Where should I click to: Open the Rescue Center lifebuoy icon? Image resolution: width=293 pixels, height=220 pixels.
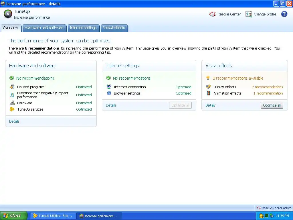(213, 14)
